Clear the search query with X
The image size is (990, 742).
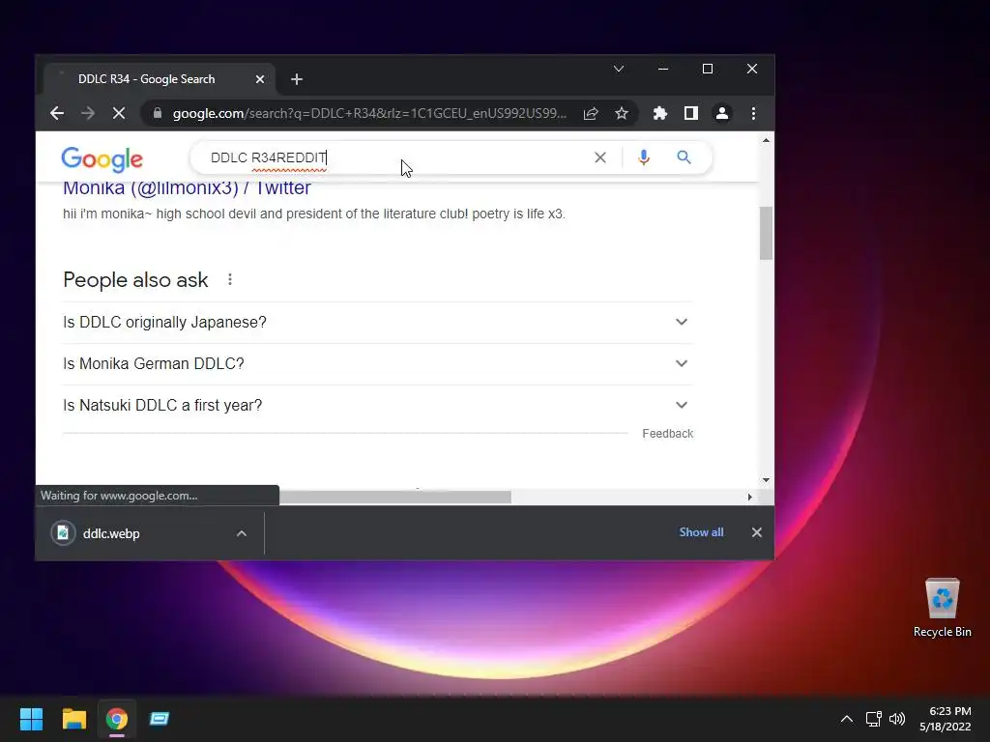(x=600, y=157)
